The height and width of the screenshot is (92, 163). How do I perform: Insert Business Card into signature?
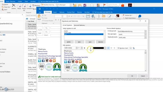(123, 48)
